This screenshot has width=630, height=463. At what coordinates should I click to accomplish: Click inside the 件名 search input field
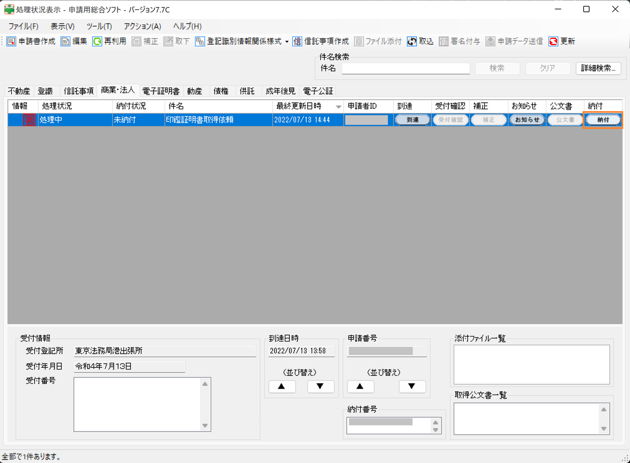[x=405, y=68]
